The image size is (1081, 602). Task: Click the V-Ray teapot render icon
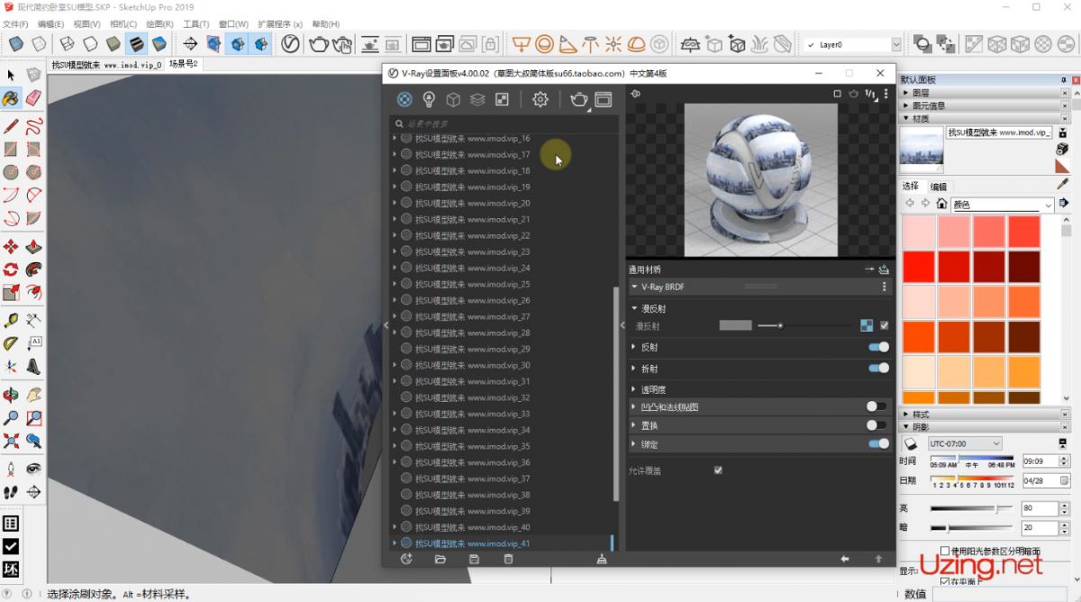click(x=578, y=100)
